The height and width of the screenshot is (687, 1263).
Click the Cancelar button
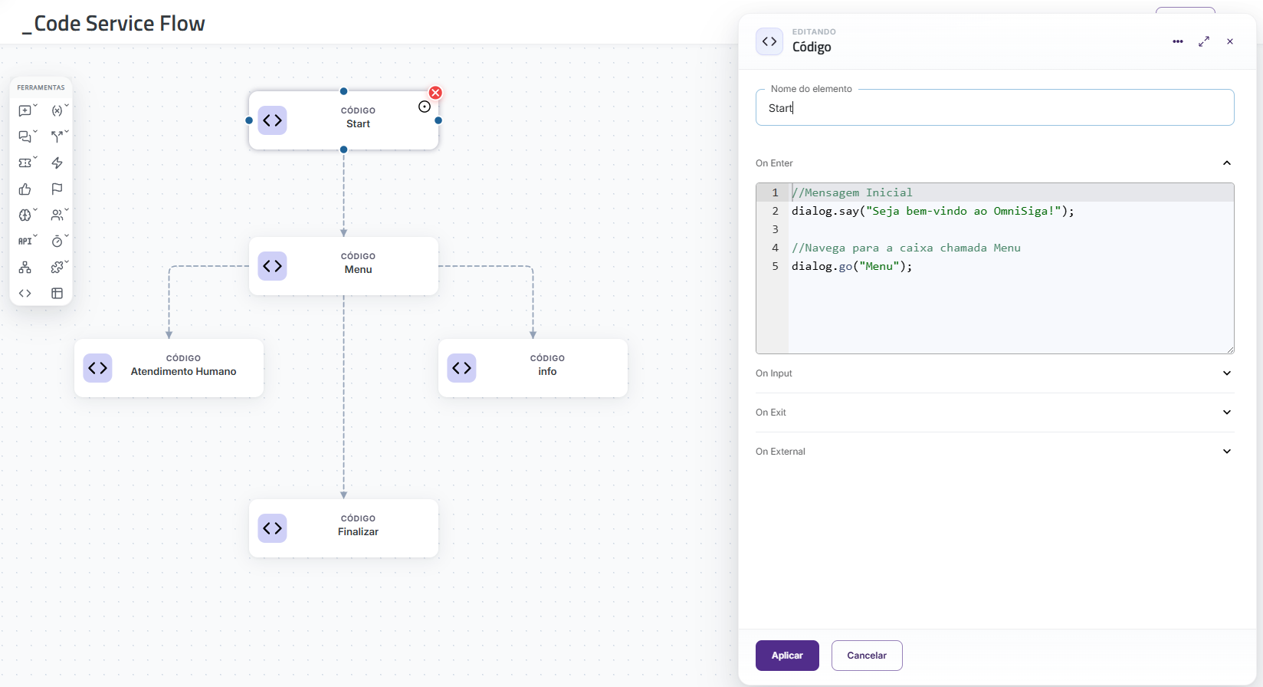pos(867,656)
